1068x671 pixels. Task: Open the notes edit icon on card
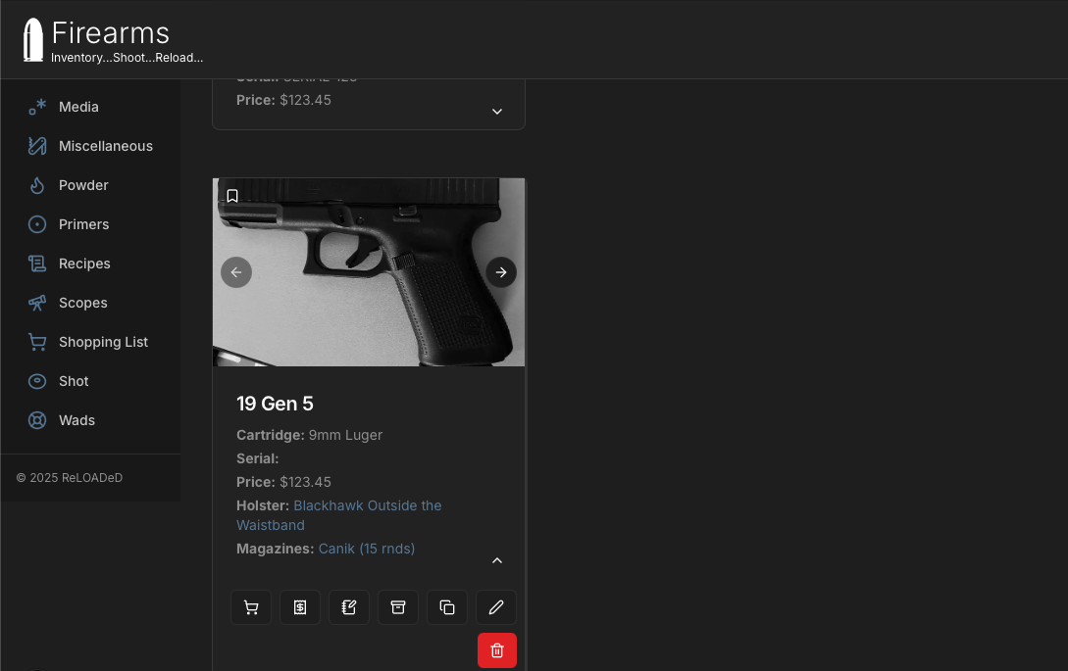349,607
